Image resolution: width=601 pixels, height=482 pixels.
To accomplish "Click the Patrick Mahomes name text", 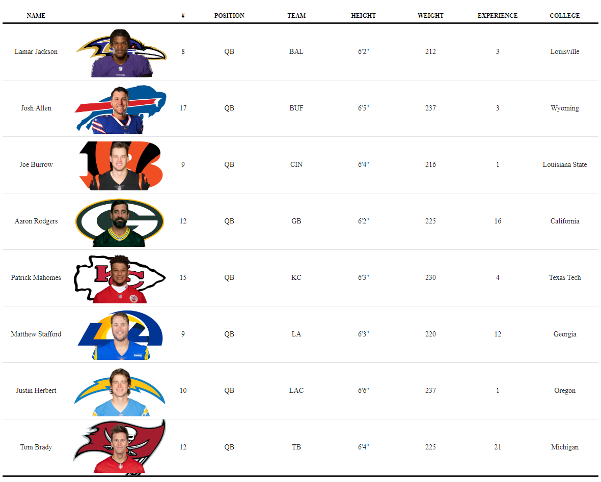I will (x=36, y=278).
